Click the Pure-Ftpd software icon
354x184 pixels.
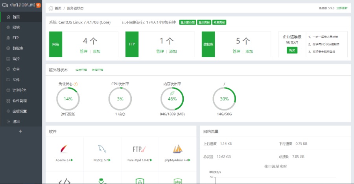click(x=140, y=149)
